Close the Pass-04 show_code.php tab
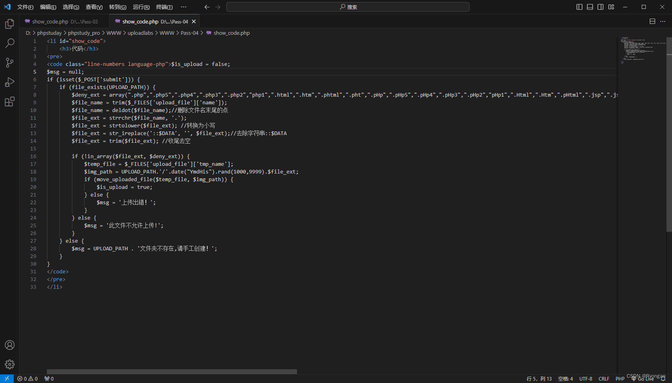Image resolution: width=672 pixels, height=383 pixels. [x=194, y=21]
